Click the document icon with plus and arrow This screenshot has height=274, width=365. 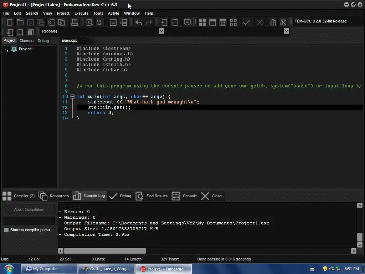pyautogui.click(x=164, y=22)
